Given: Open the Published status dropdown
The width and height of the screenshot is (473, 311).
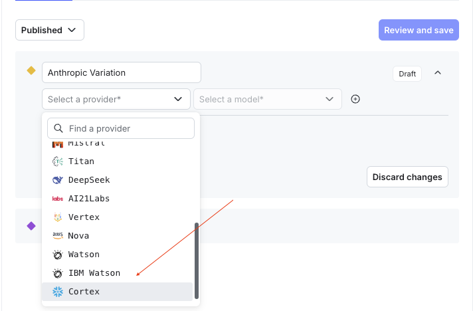Looking at the screenshot, I should tap(50, 30).
